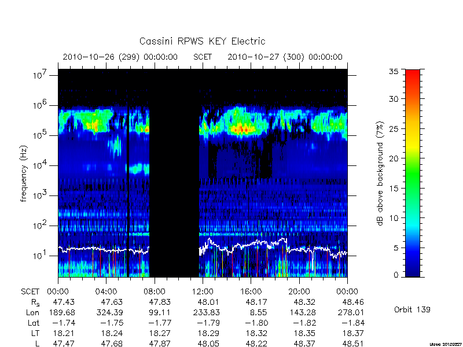Click the colorbar tick label '30'

click(395, 98)
